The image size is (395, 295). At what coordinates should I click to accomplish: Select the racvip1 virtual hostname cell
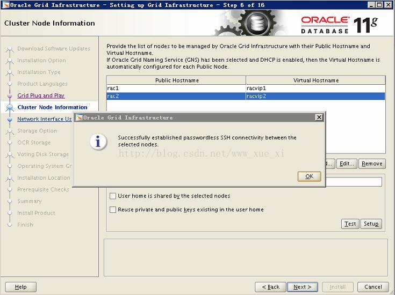pos(315,88)
